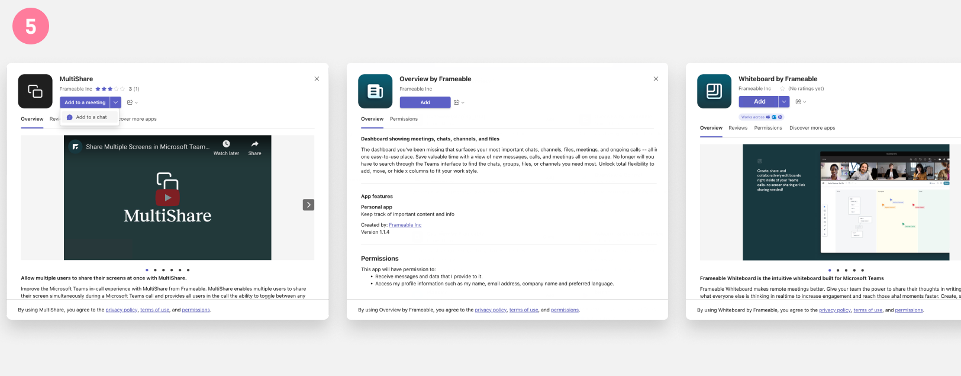Select first carousel dot in Whiteboard dialog
Image resolution: width=961 pixels, height=376 pixels.
click(830, 270)
